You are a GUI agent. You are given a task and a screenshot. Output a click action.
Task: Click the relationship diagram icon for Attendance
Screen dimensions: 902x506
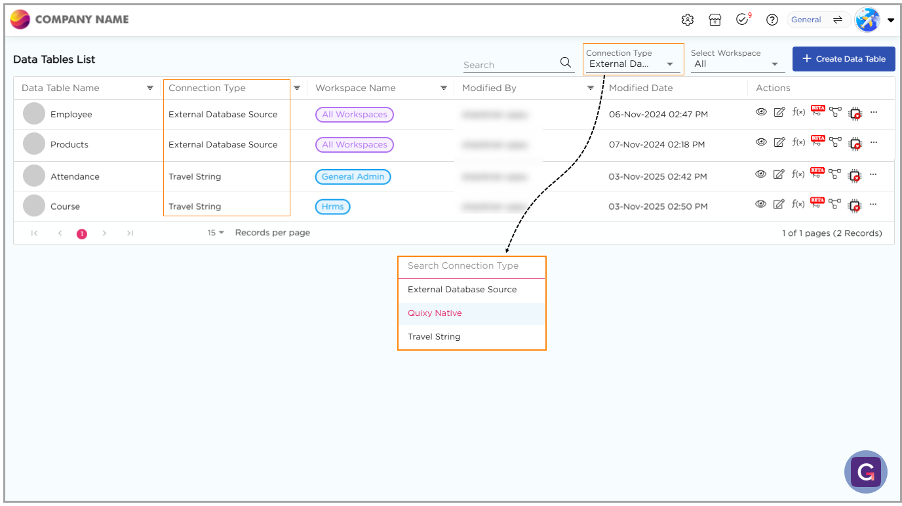pos(834,174)
